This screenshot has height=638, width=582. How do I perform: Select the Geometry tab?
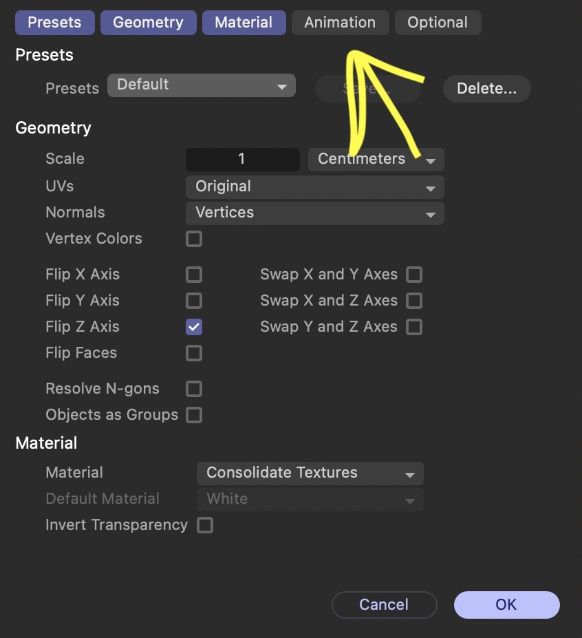(x=148, y=23)
